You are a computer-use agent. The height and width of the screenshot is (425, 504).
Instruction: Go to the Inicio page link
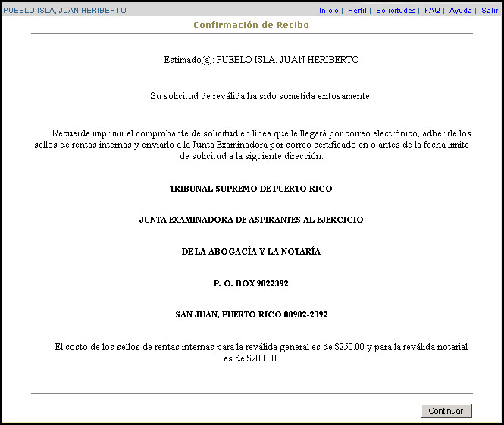328,11
